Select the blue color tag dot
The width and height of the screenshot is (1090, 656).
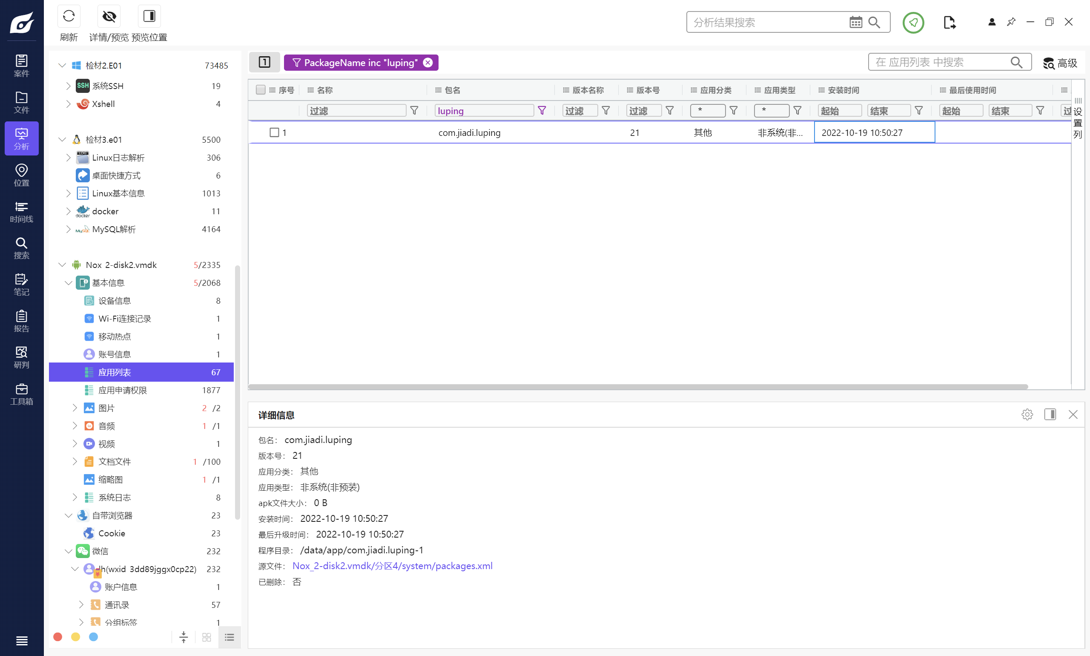(x=93, y=636)
